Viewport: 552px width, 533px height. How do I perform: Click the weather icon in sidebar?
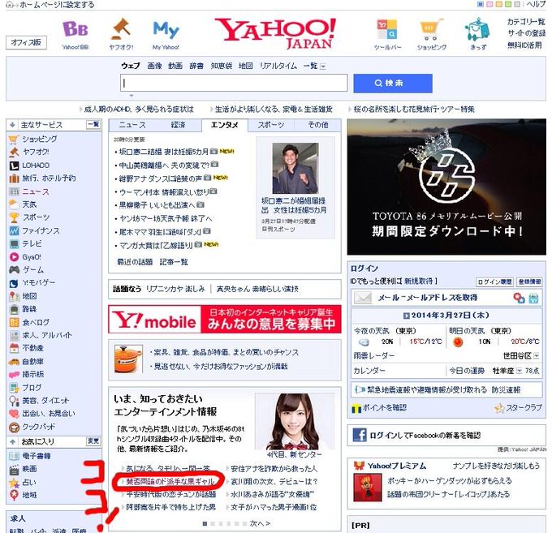13,204
